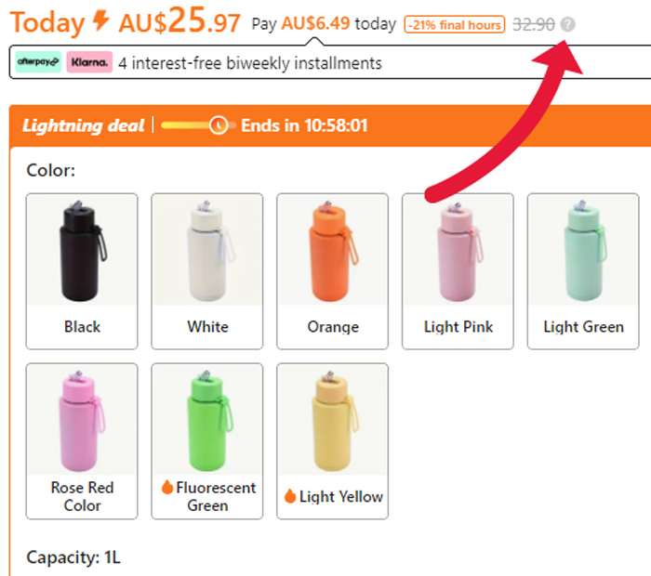Click the 4 interest-free biweekly installments text
651x576 pixels.
click(250, 64)
